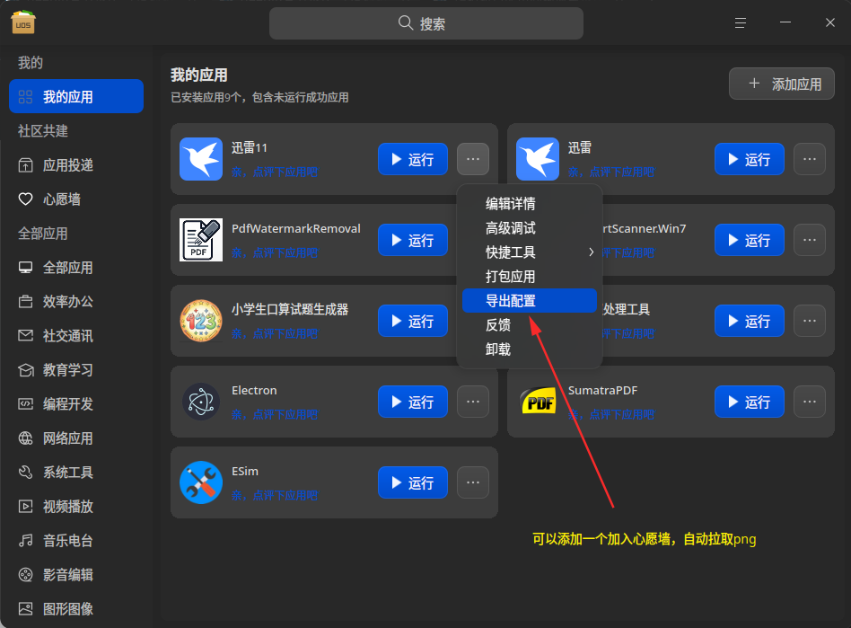Select 网络应用 category in sidebar
Viewport: 851px width, 628px height.
pos(76,438)
